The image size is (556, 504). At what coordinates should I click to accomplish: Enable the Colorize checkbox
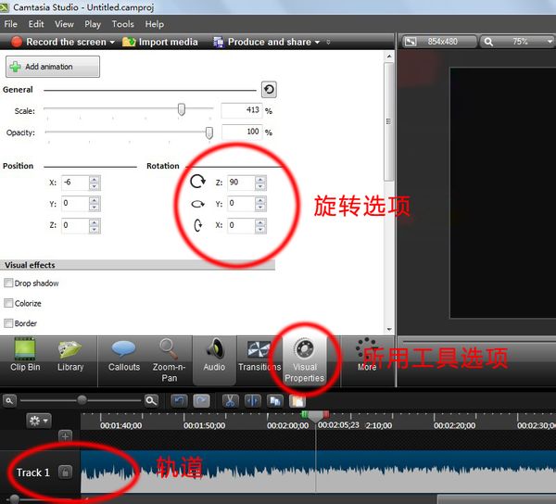pos(8,303)
